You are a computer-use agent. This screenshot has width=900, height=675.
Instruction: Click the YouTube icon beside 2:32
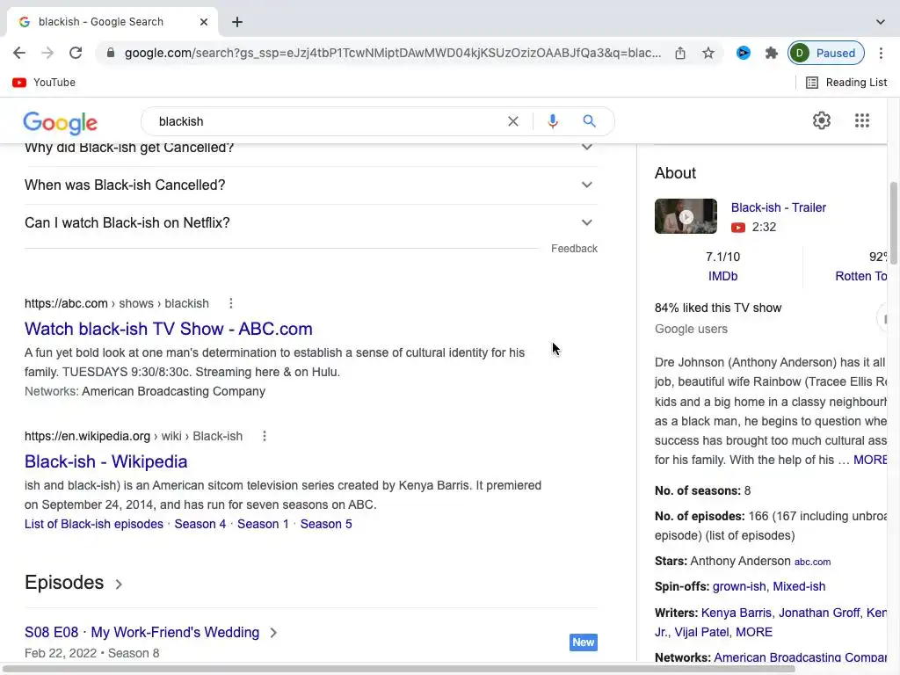[738, 228]
